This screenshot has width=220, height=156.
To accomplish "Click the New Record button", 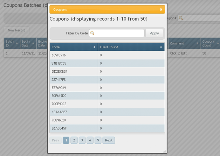I will point(16,30).
